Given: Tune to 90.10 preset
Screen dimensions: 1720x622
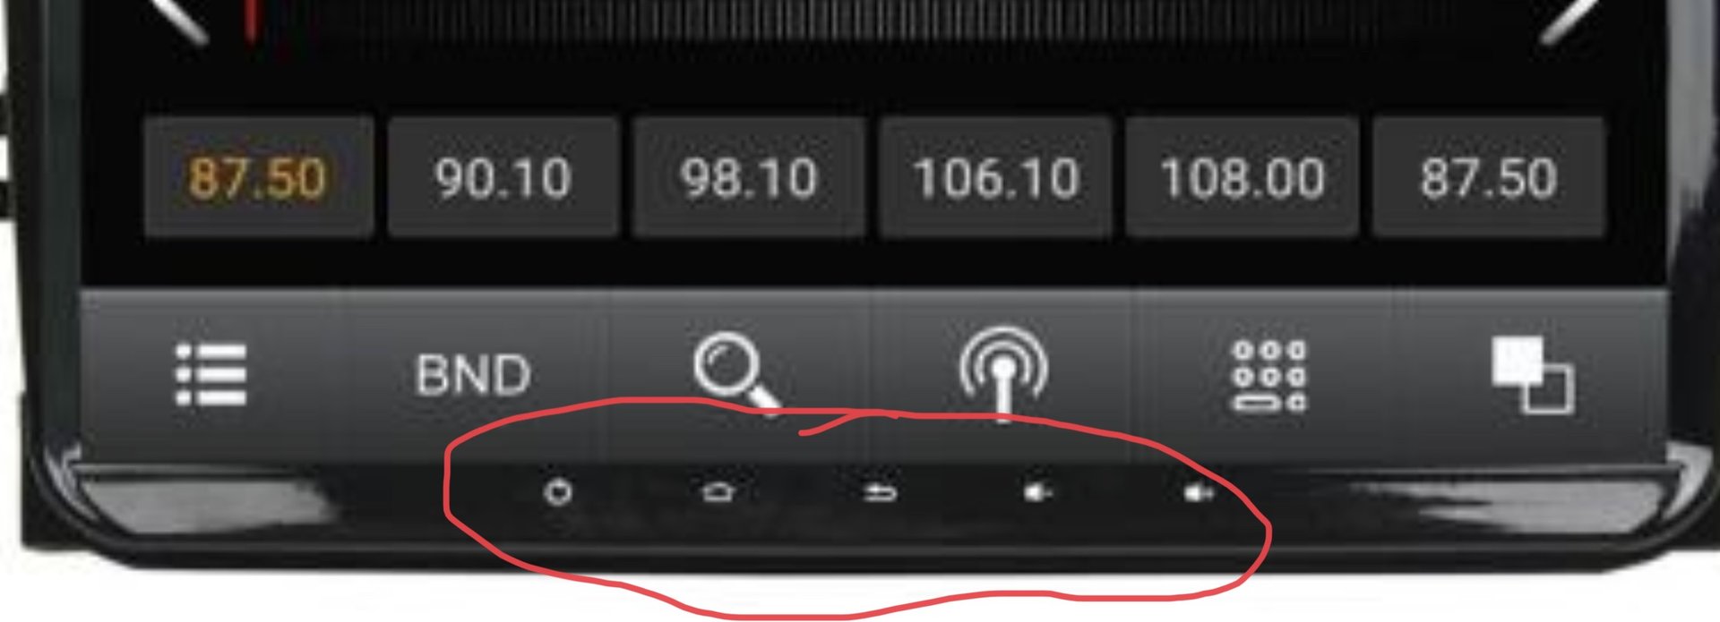Looking at the screenshot, I should click(x=503, y=177).
